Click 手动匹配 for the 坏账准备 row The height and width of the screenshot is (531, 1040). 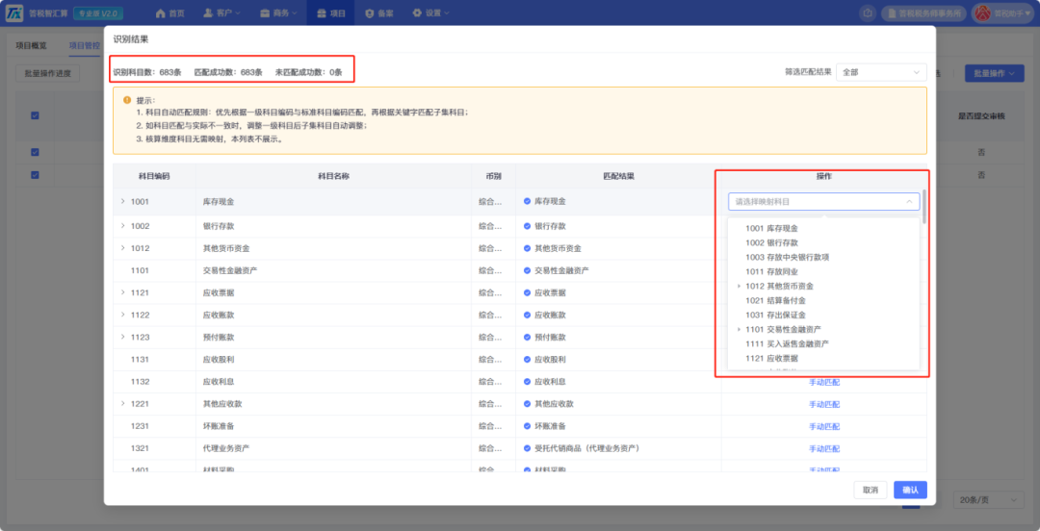824,426
